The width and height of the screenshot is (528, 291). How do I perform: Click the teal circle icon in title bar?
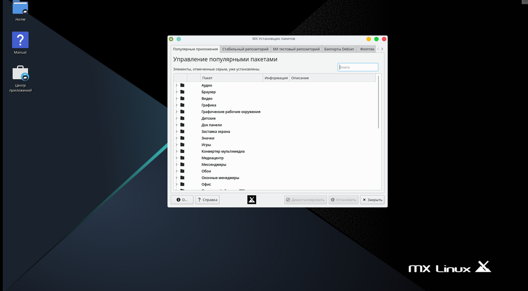coord(179,39)
